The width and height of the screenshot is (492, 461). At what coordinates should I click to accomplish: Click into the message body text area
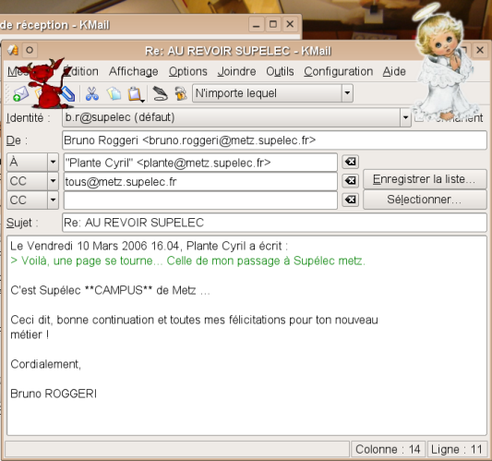coord(246,335)
